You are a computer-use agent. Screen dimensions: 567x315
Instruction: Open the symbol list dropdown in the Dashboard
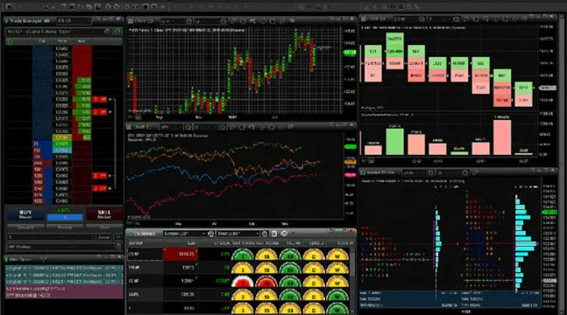click(185, 234)
